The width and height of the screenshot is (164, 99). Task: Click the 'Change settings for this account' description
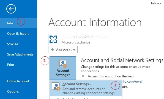click(116, 69)
